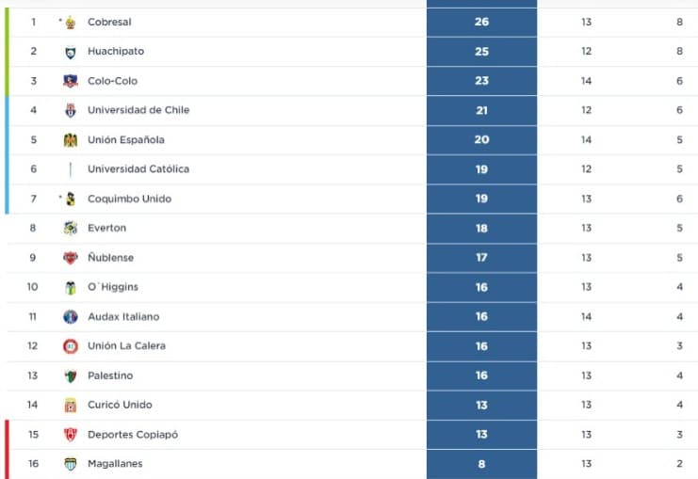Click the Colo-Colo team crest icon
Viewport: 698px width, 479px height.
[x=71, y=81]
